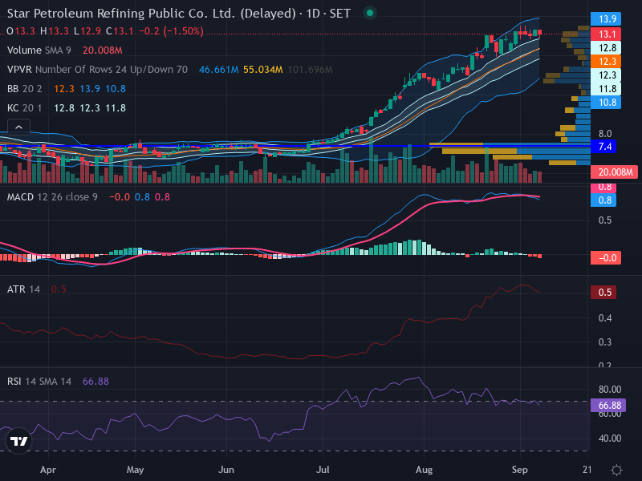Click the Star Petroleum Refining symbol title
The height and width of the screenshot is (481, 642).
click(x=152, y=14)
